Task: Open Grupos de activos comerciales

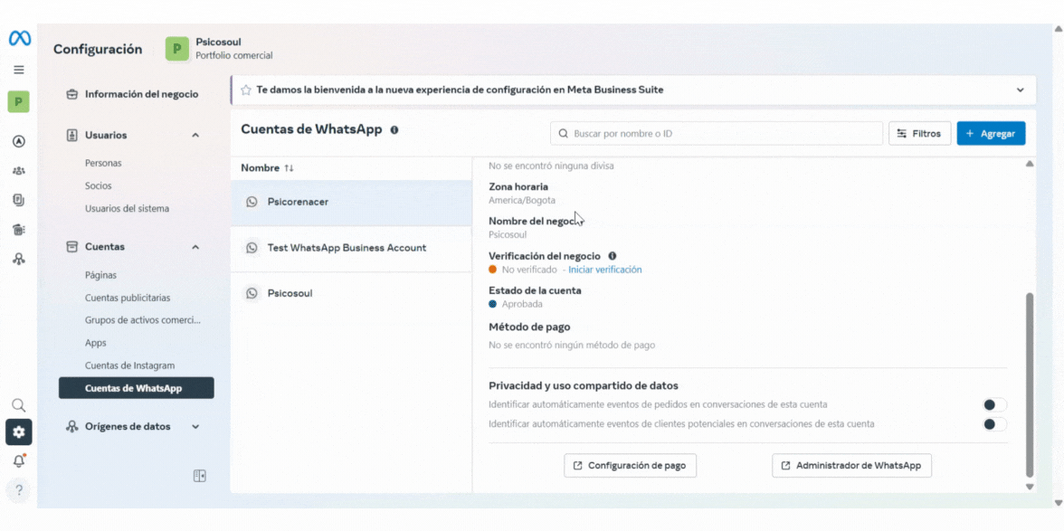Action: pos(143,320)
